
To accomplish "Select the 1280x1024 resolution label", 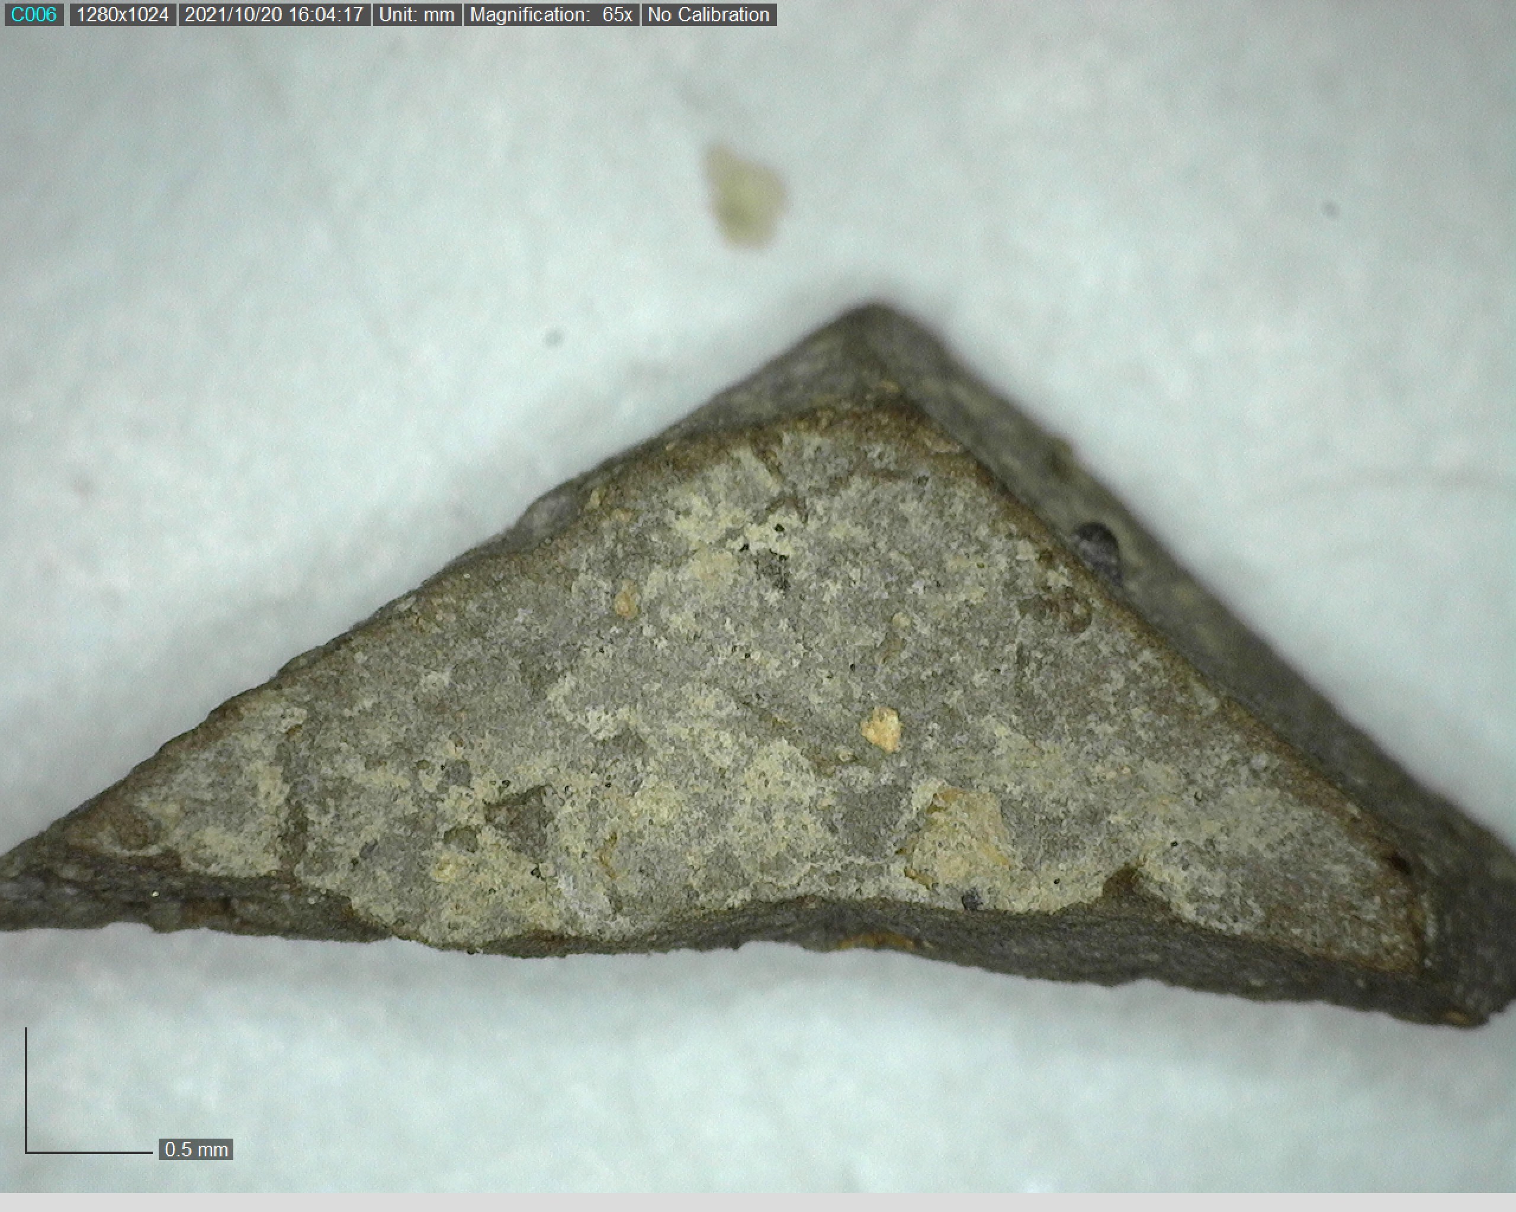I will [123, 15].
